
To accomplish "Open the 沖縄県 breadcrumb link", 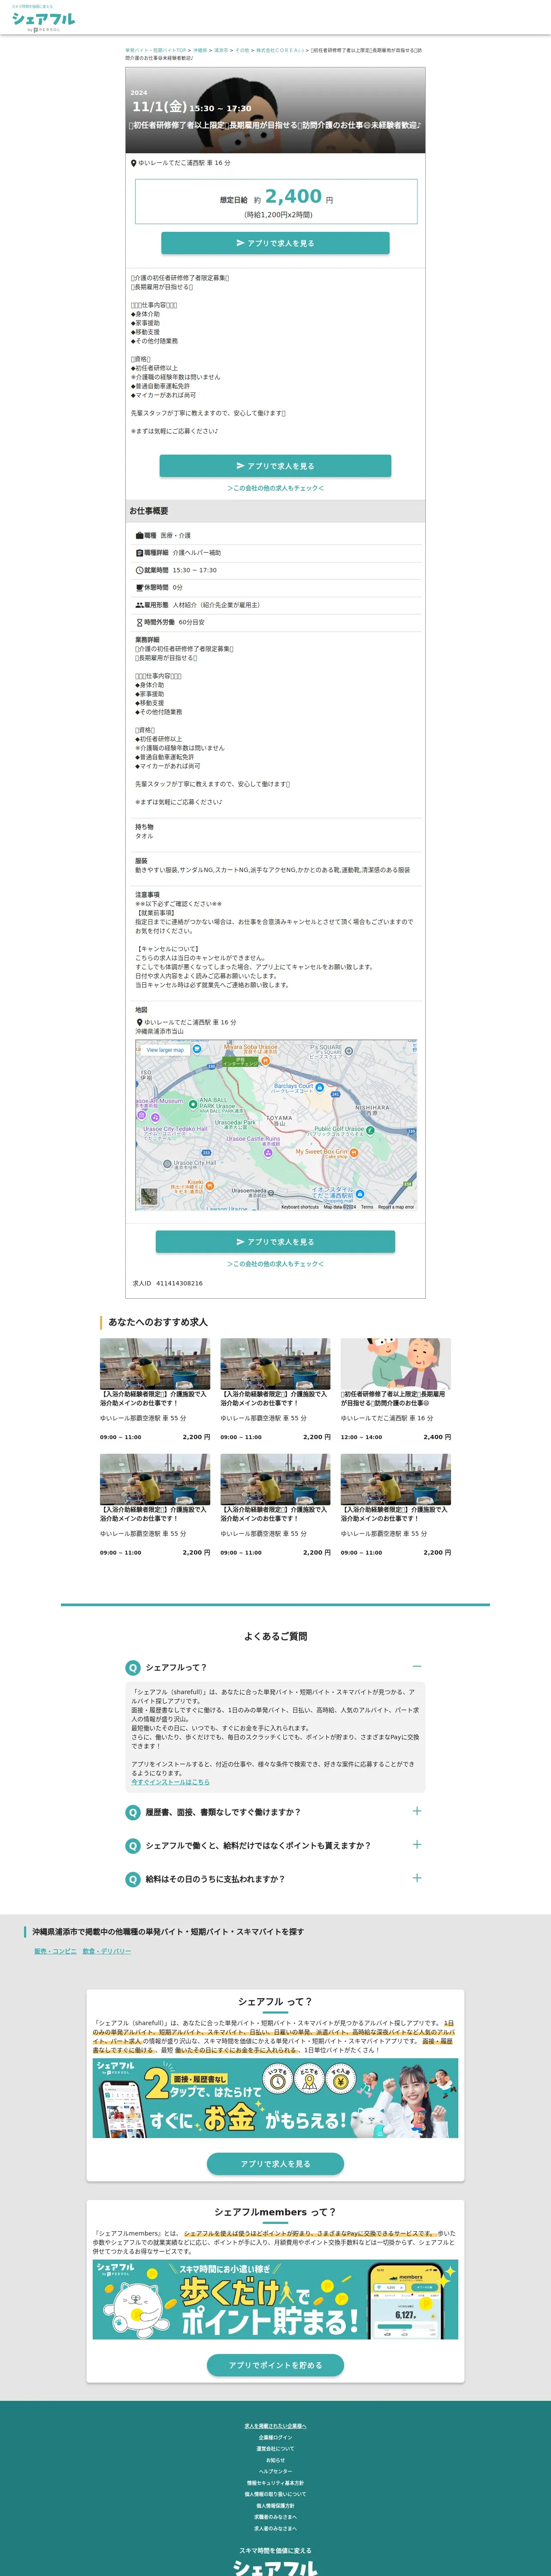I will click(x=200, y=50).
